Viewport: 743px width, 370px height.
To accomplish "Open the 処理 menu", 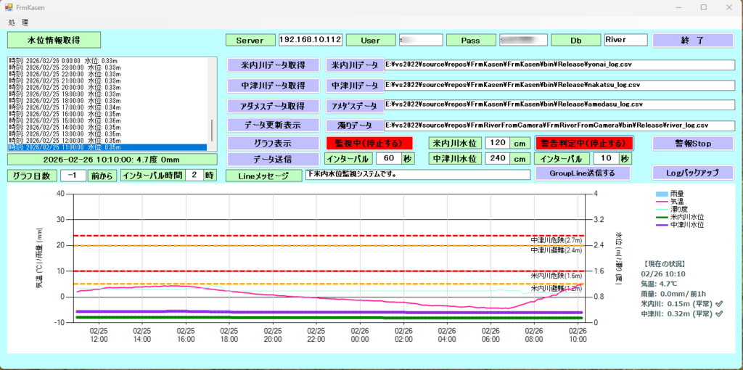I will (19, 22).
